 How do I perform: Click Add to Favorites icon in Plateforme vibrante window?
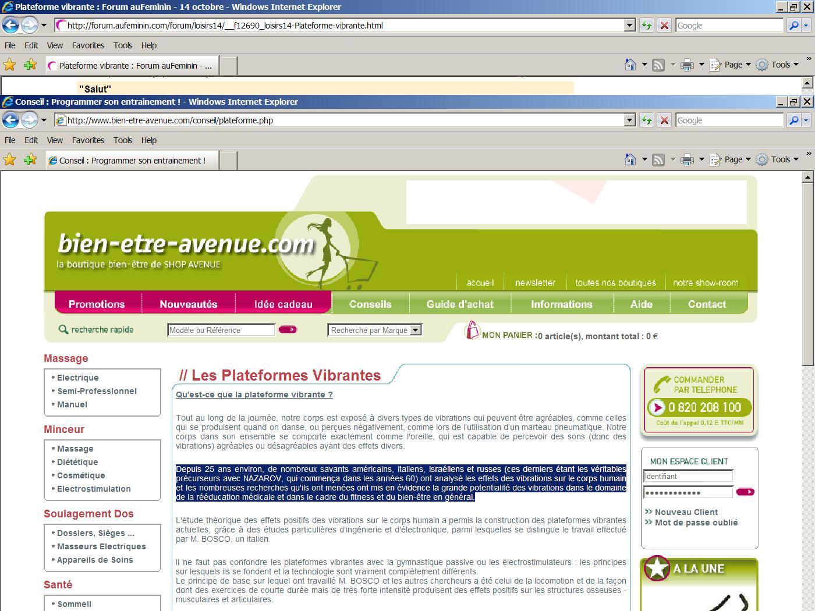(30, 65)
